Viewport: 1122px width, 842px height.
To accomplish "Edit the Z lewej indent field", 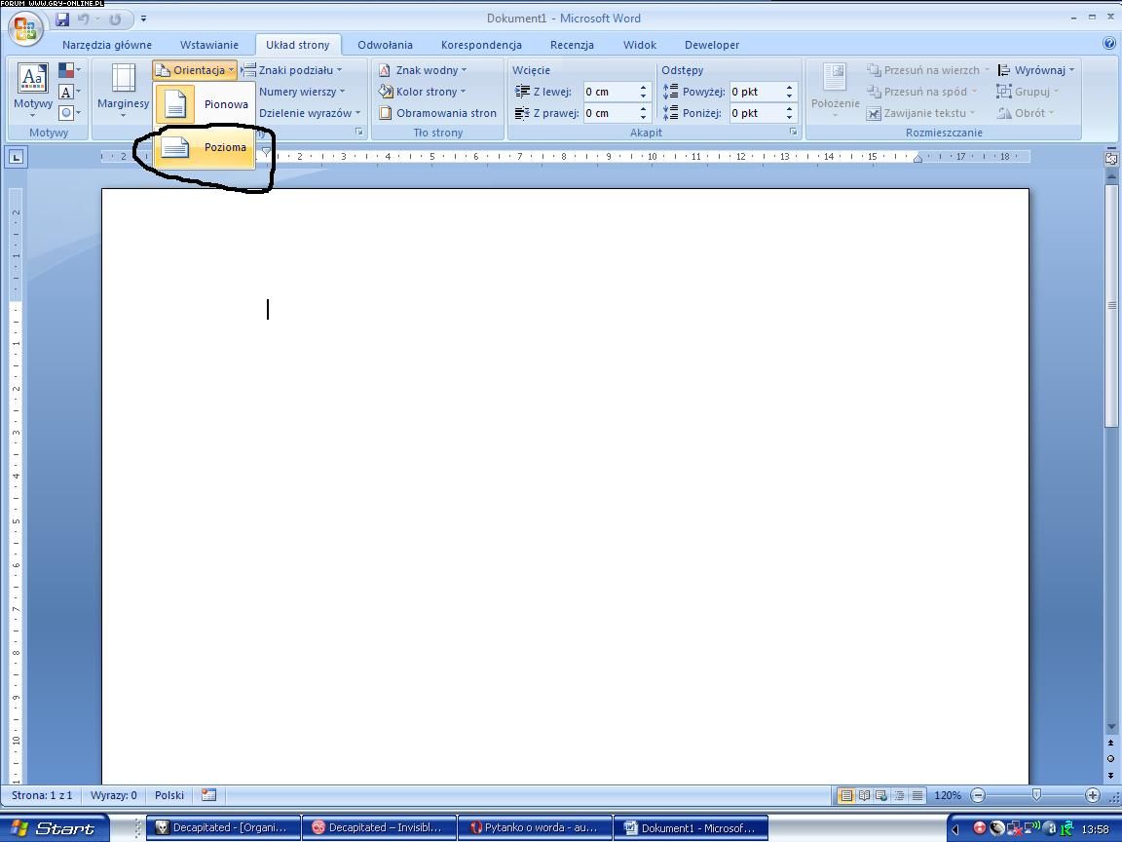I will [610, 92].
